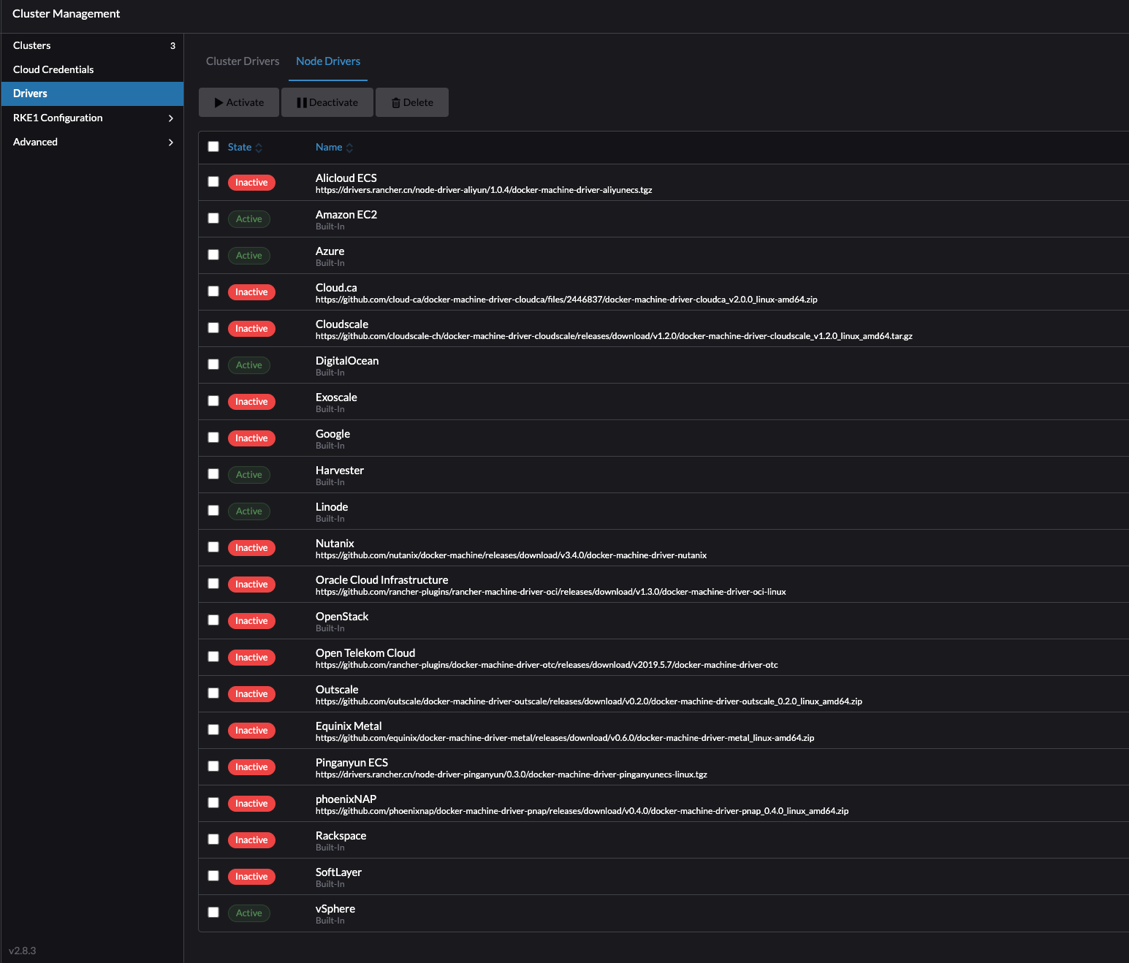Check the DigitalOcean row checkbox
The image size is (1129, 963).
click(x=213, y=364)
